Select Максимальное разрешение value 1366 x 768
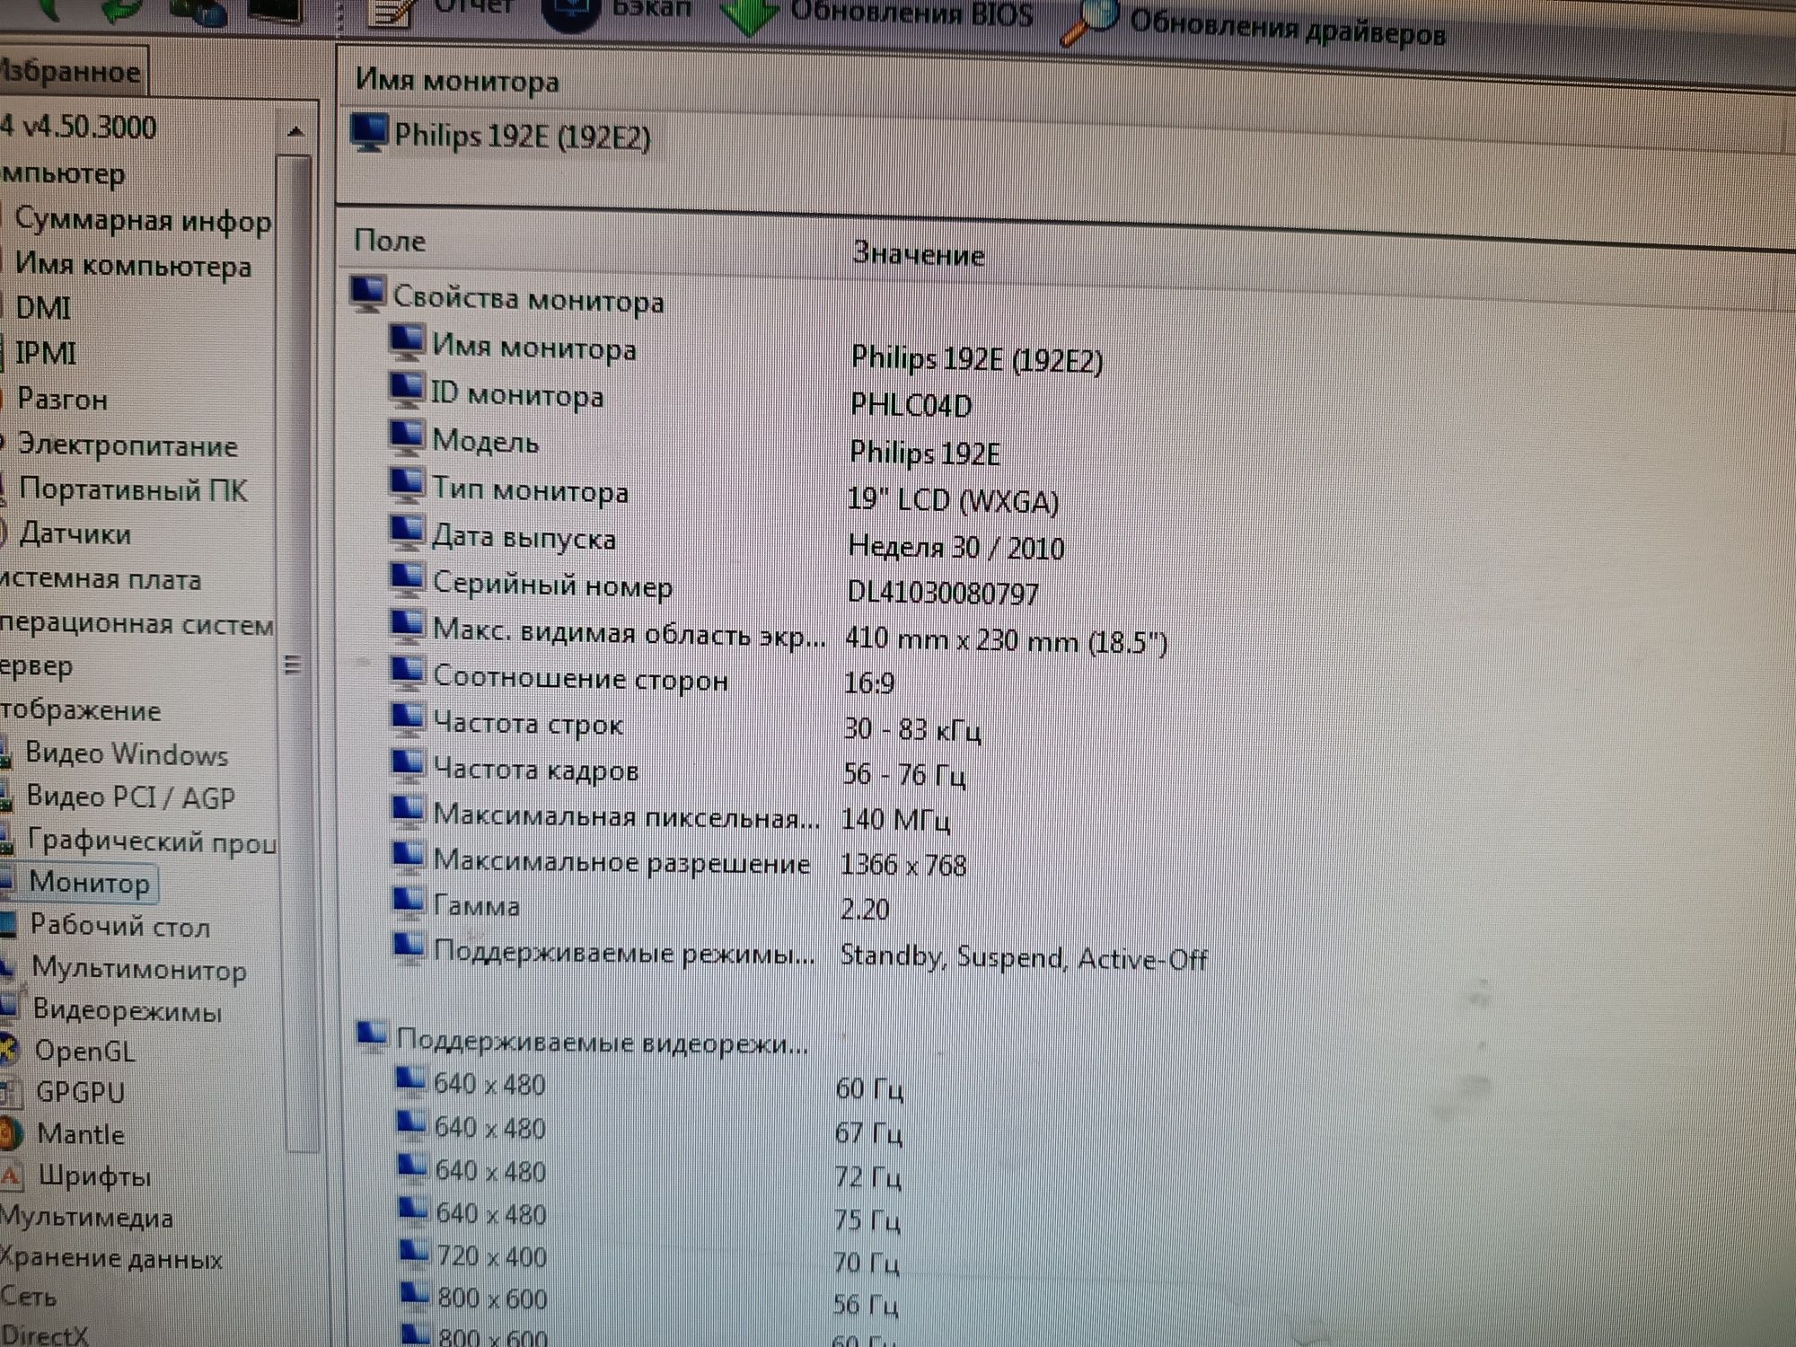 pyautogui.click(x=903, y=865)
